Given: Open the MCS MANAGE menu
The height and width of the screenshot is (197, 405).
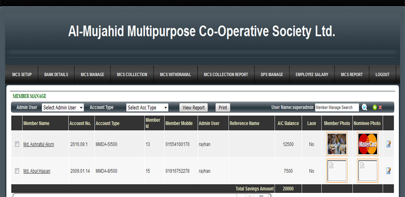Looking at the screenshot, I should pos(93,75).
